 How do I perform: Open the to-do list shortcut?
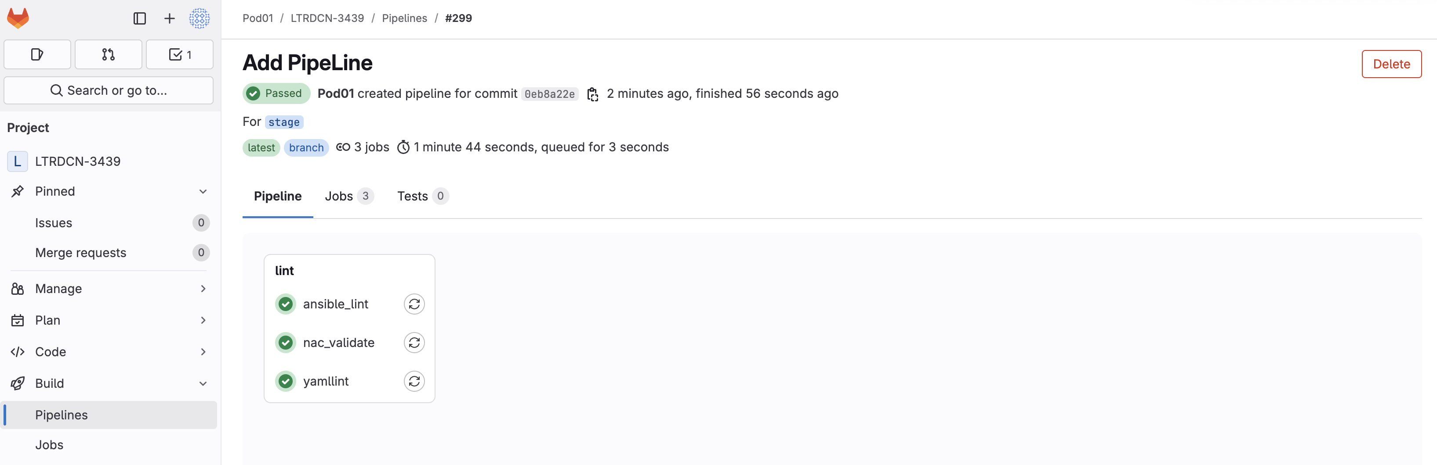pyautogui.click(x=180, y=54)
